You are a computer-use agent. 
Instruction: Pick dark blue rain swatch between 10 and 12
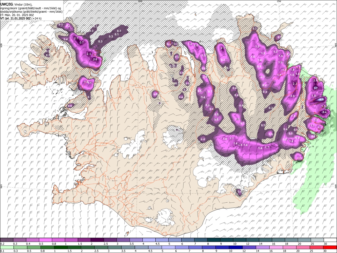tap(236, 247)
